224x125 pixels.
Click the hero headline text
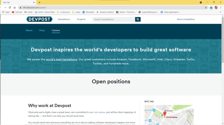click(x=111, y=50)
